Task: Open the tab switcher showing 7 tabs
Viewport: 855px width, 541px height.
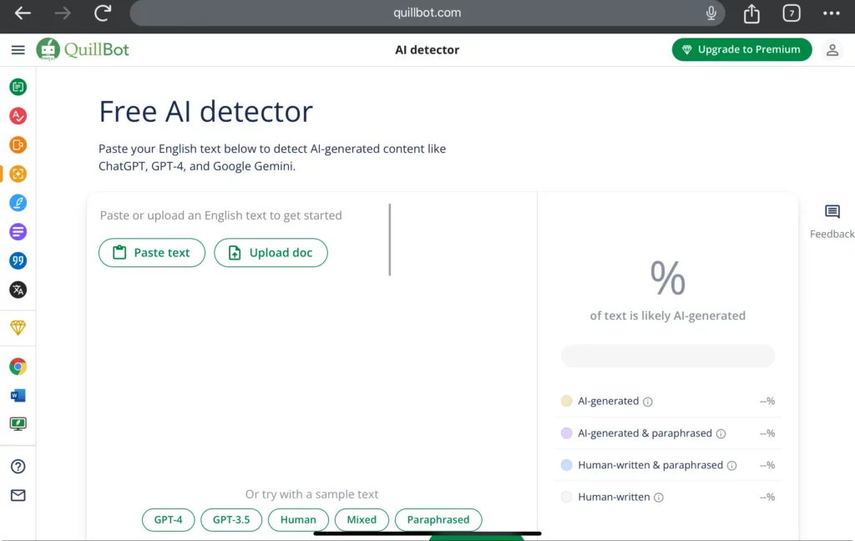Action: point(792,13)
